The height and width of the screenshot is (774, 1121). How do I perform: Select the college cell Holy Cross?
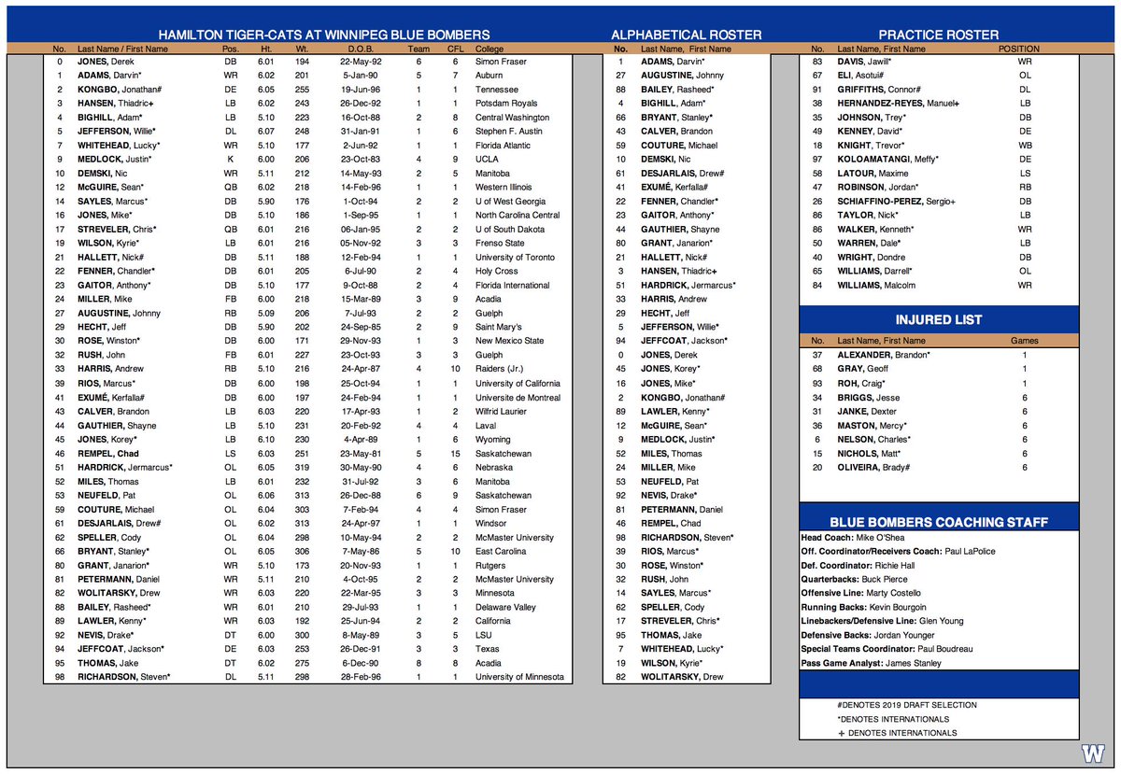pyautogui.click(x=496, y=271)
